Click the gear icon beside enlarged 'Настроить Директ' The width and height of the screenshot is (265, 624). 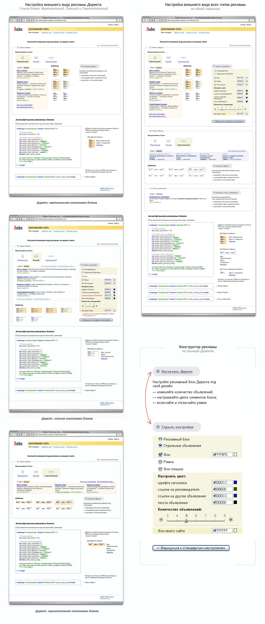click(158, 371)
